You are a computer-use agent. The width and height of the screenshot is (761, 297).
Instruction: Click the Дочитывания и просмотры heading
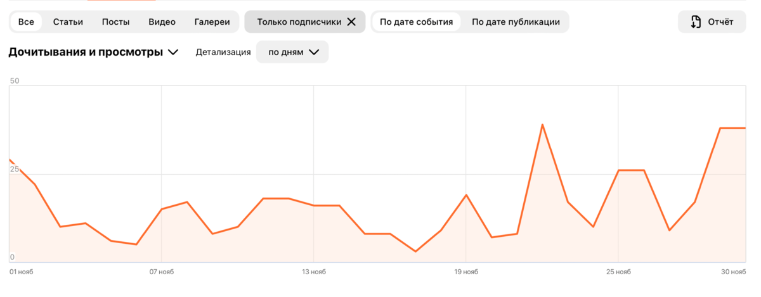(86, 52)
